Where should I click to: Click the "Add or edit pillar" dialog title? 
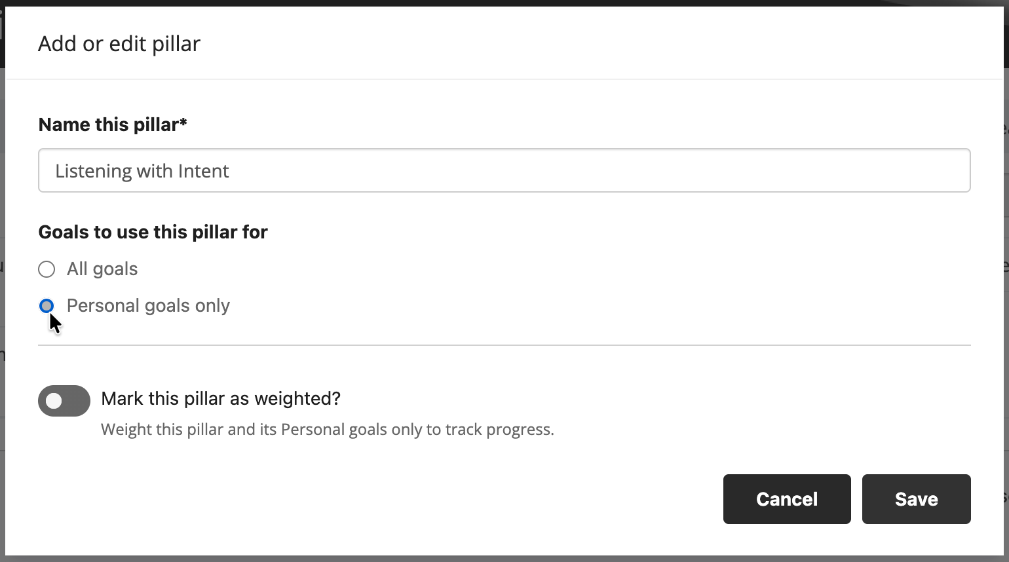click(x=119, y=44)
